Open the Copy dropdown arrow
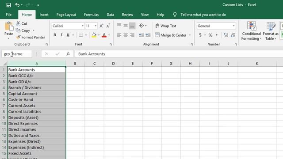The height and width of the screenshot is (159, 283). (34, 30)
